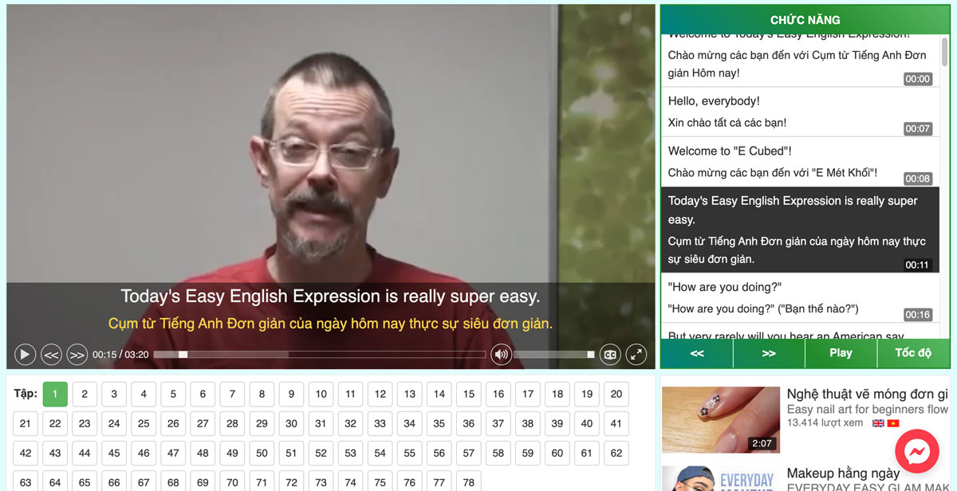Jump to 00:07 timestamp badge
The height and width of the screenshot is (491, 957).
918,128
